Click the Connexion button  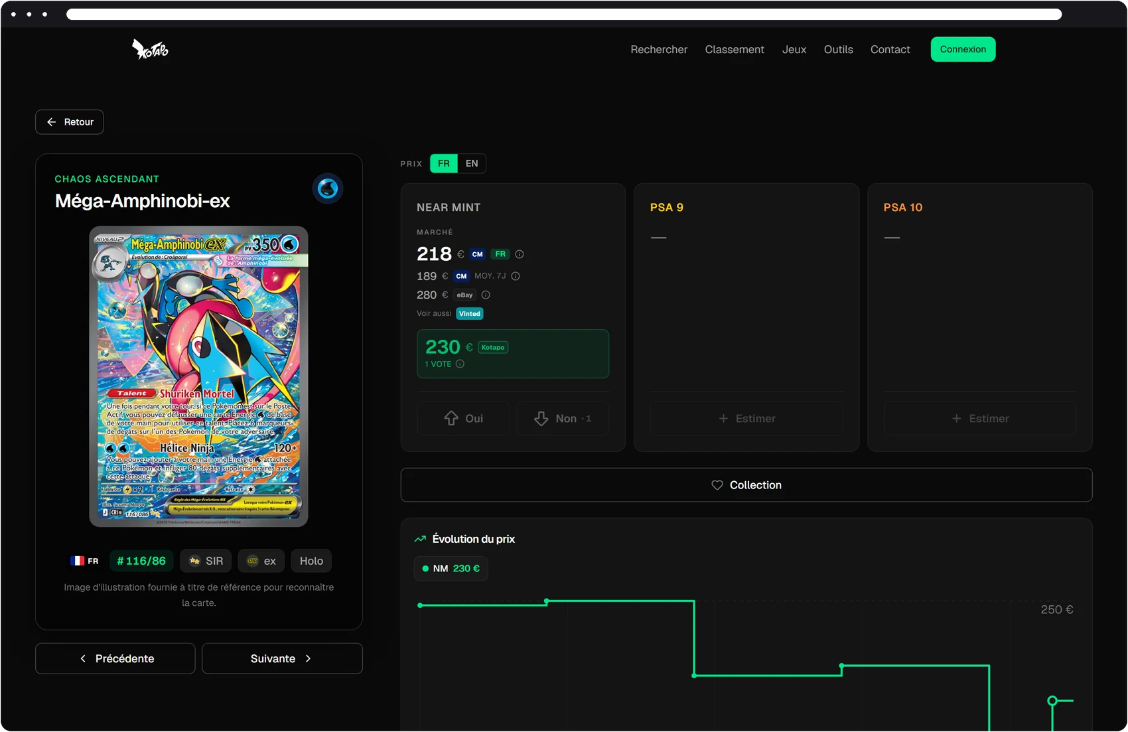[x=963, y=49]
